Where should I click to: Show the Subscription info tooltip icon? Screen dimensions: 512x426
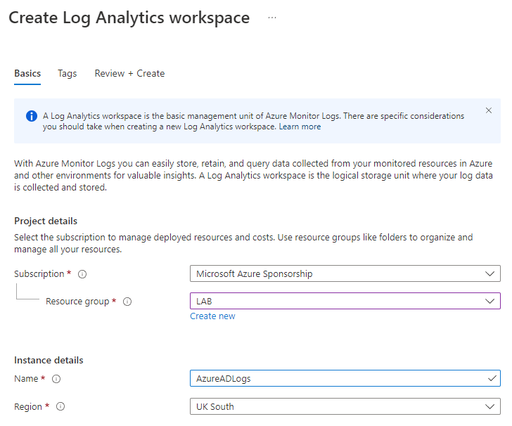click(82, 274)
